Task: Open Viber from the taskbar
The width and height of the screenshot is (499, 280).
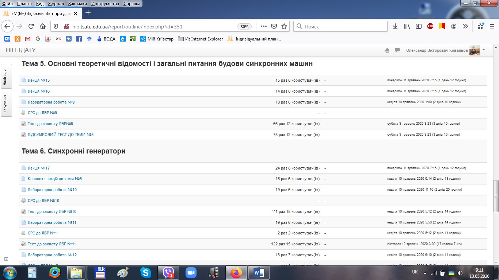Action: tap(168, 272)
